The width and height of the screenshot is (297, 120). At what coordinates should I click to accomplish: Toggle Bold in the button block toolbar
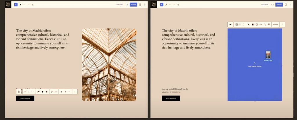pyautogui.click(x=61, y=92)
